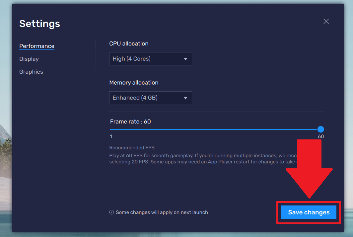Close the Settings dialog with the X
The width and height of the screenshot is (353, 237).
click(x=326, y=21)
